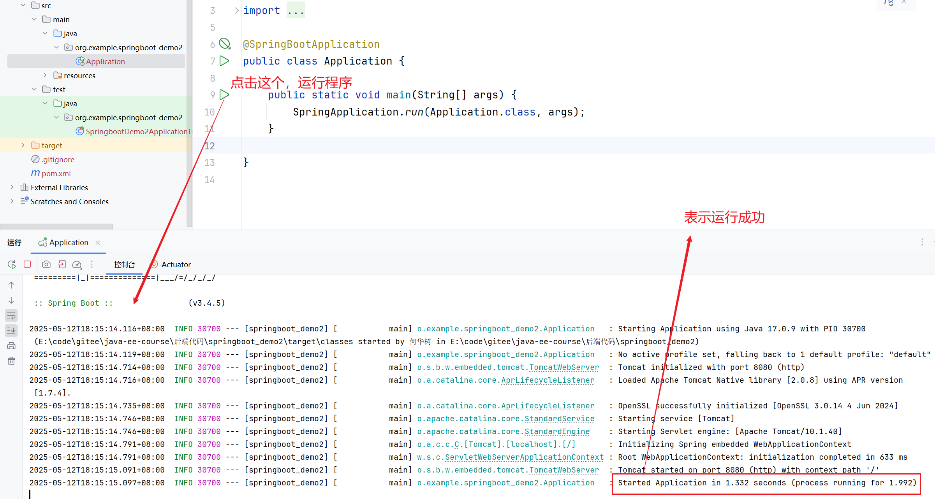This screenshot has width=935, height=499.
Task: Click the rerun Application icon
Action: tap(12, 264)
